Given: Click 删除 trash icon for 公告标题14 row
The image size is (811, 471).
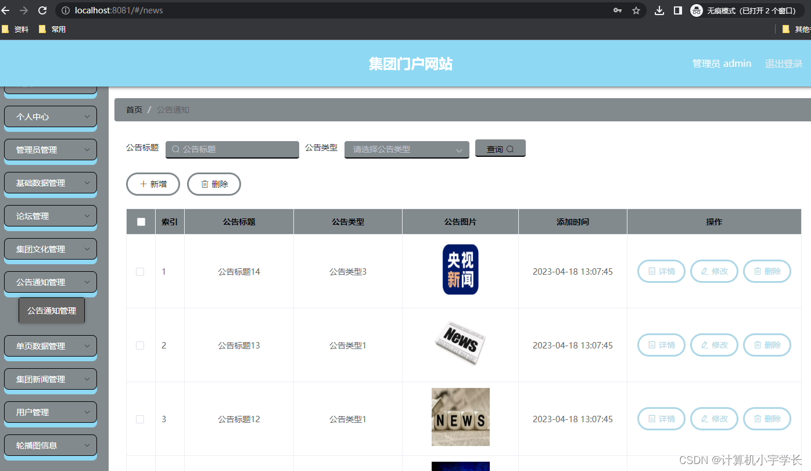Looking at the screenshot, I should click(x=758, y=271).
